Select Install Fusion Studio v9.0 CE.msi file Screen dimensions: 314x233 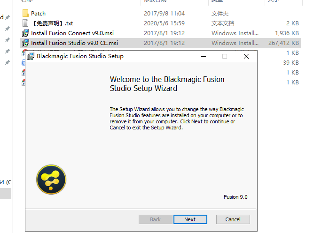(x=74, y=43)
